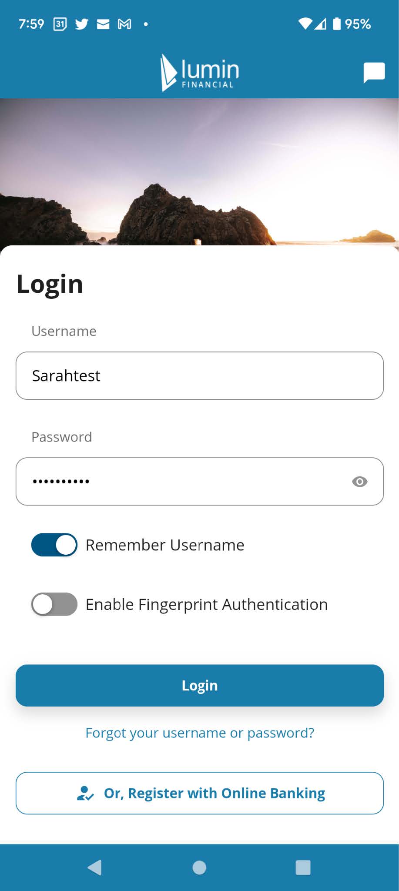Enable Fingerprint Authentication switch
Viewport: 399px width, 891px height.
point(54,604)
